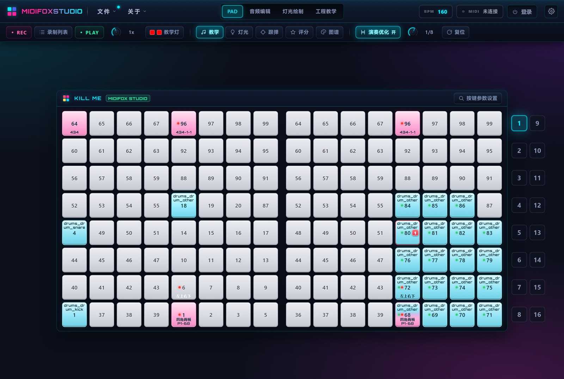Click the 登录 login button

point(522,12)
